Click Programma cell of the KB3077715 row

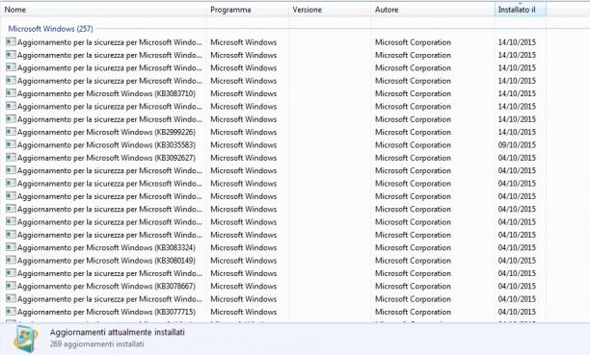pos(244,312)
